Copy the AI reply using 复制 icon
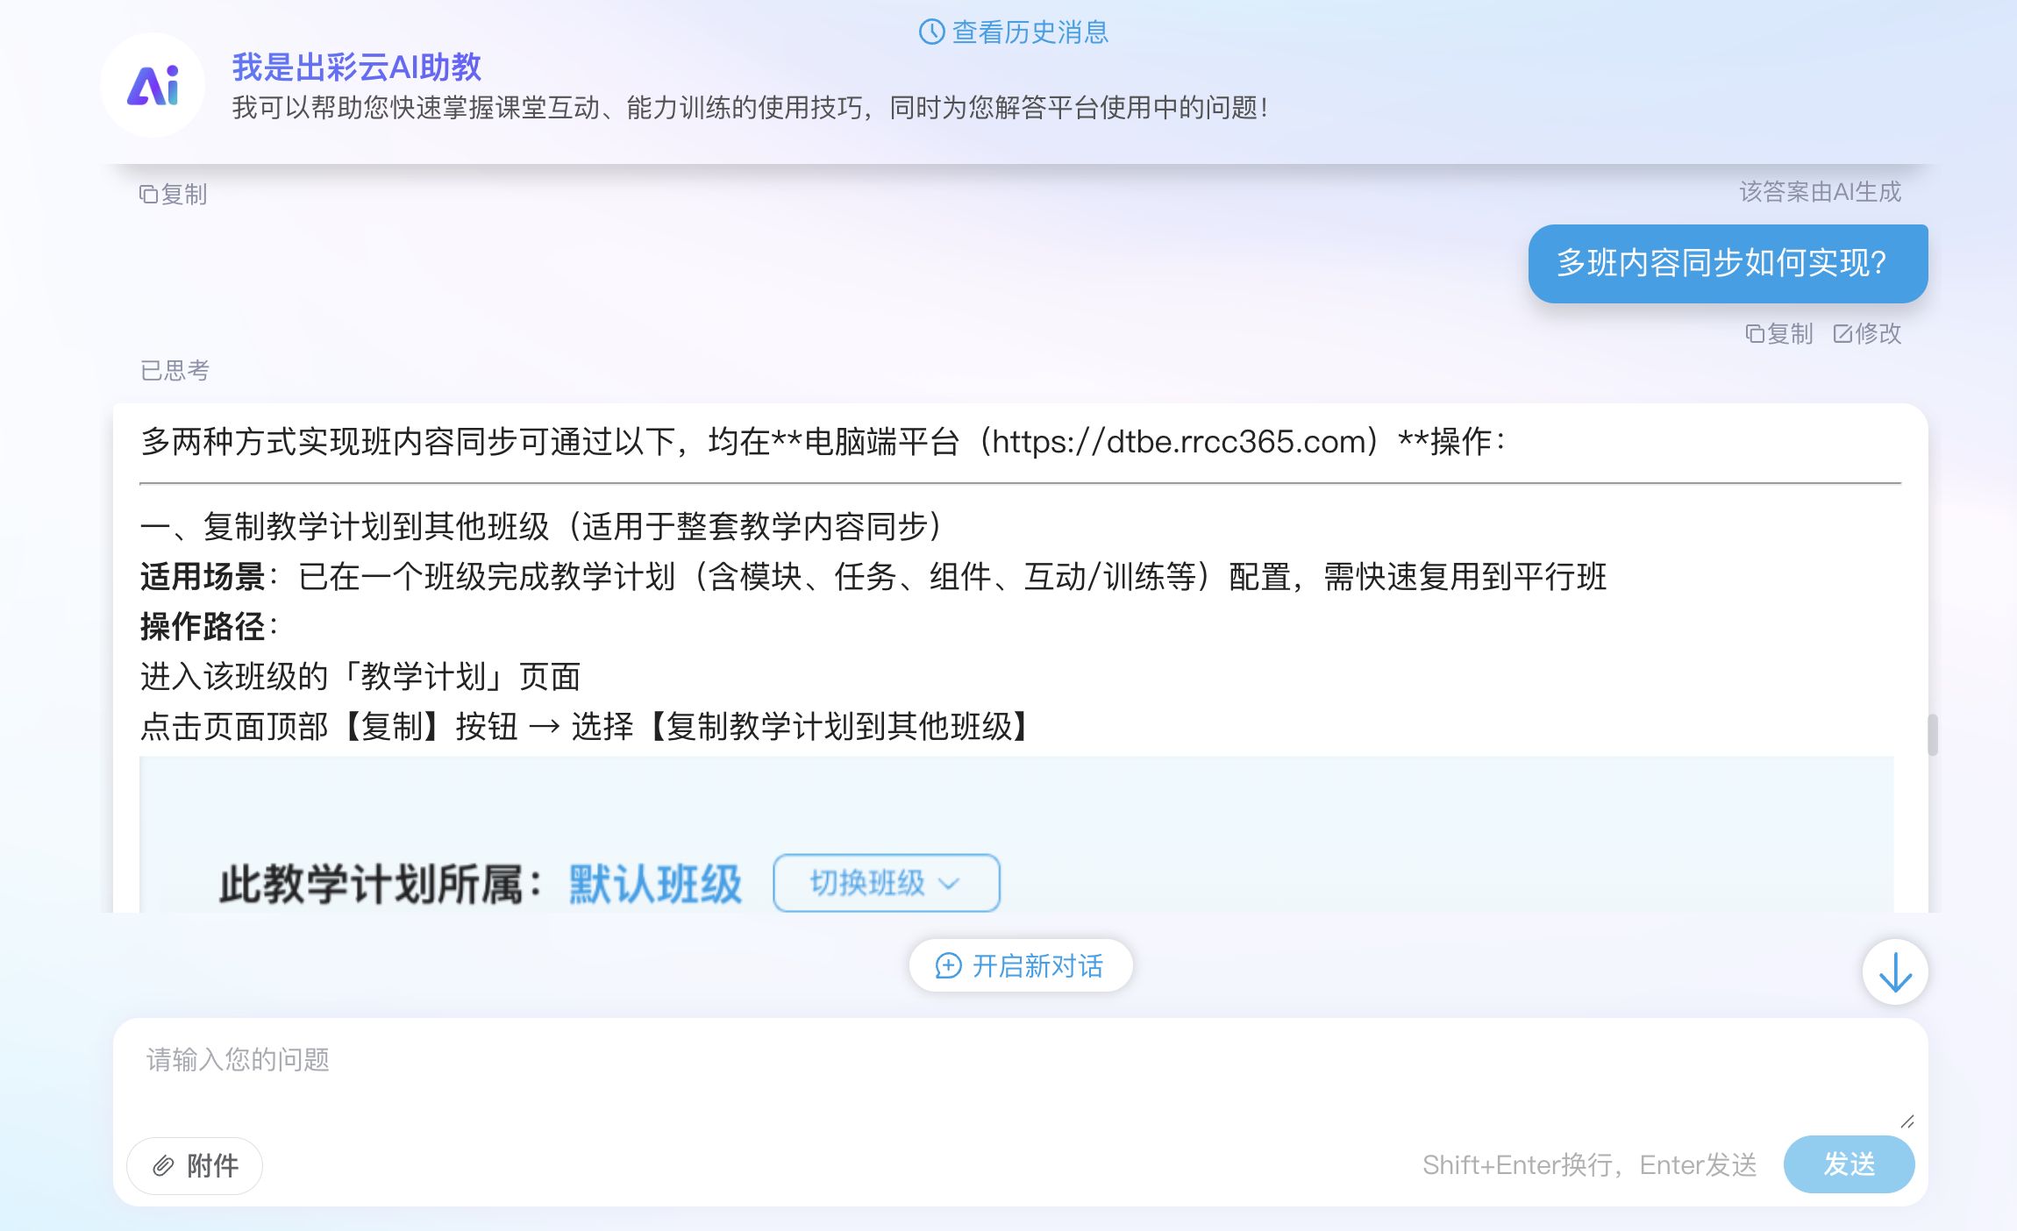The width and height of the screenshot is (2017, 1231). [x=149, y=195]
